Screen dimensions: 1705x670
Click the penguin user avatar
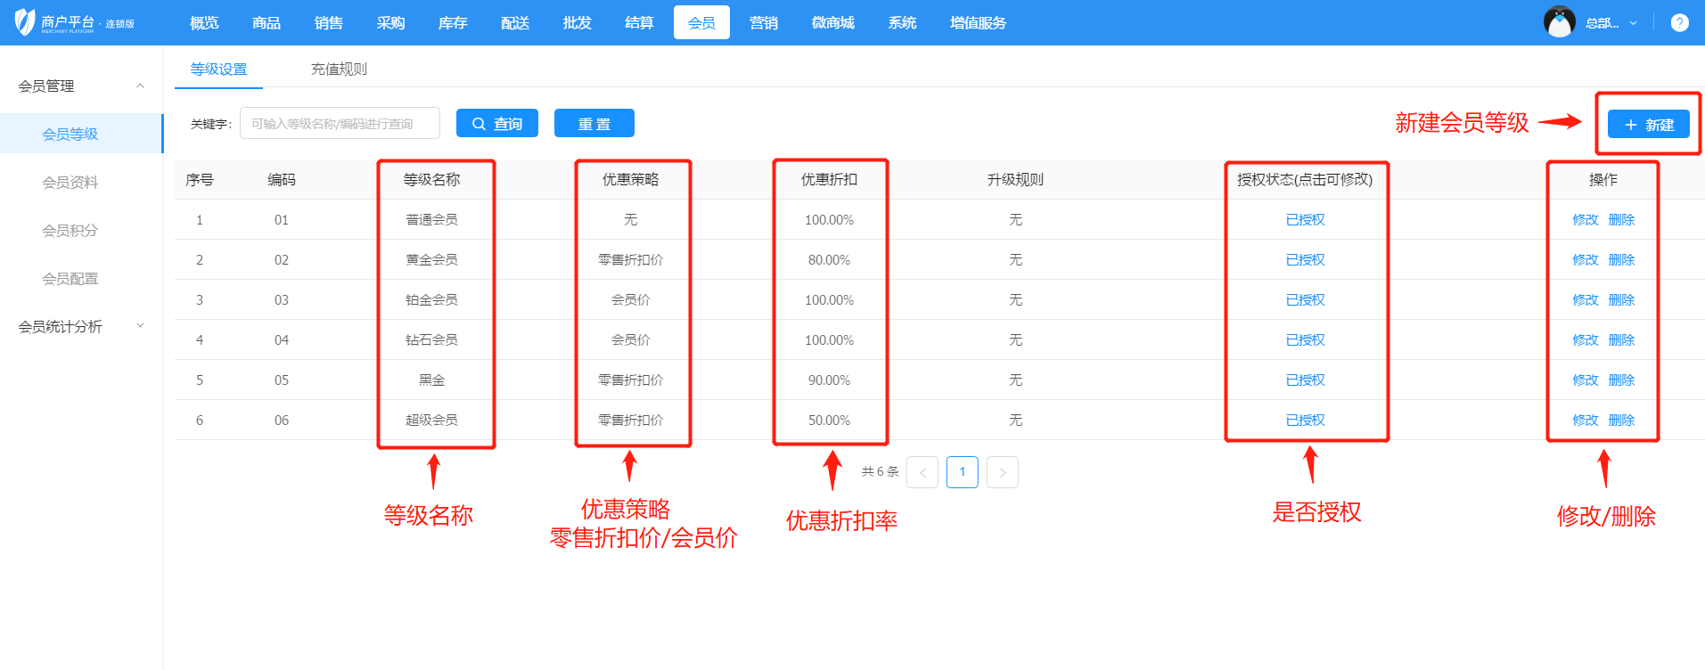(x=1559, y=22)
